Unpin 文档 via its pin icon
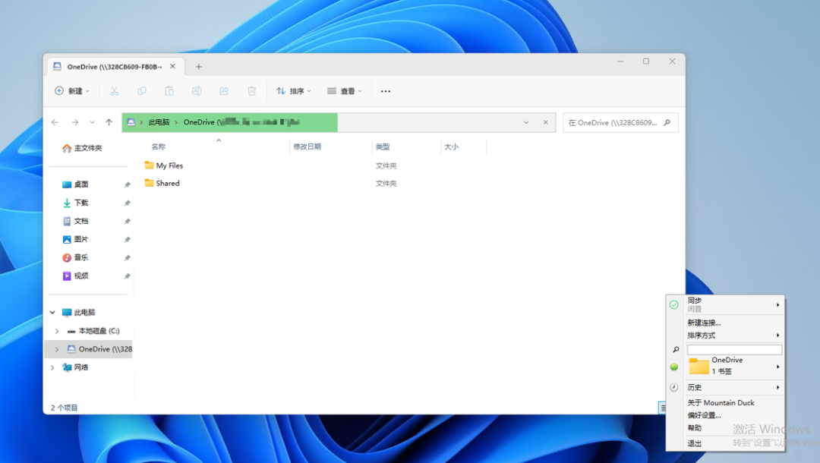820x463 pixels. [127, 221]
